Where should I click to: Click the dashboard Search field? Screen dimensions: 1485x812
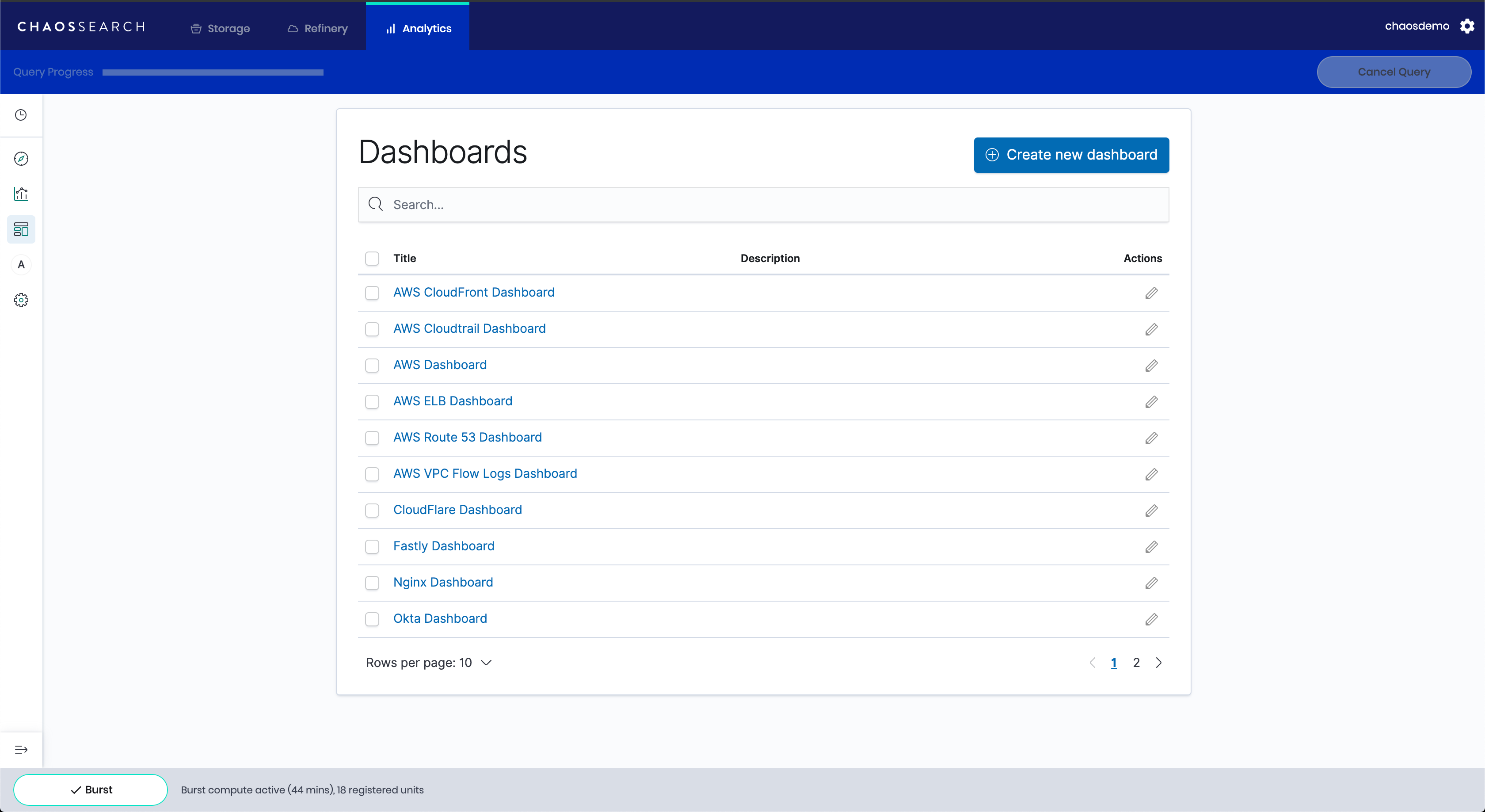[763, 205]
